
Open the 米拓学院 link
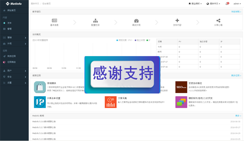236,12
